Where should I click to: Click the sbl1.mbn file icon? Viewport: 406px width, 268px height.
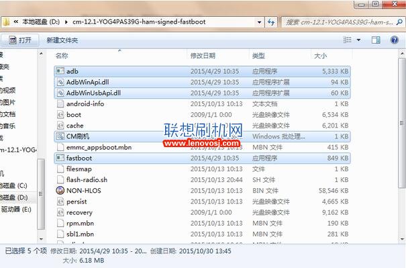pyautogui.click(x=60, y=234)
